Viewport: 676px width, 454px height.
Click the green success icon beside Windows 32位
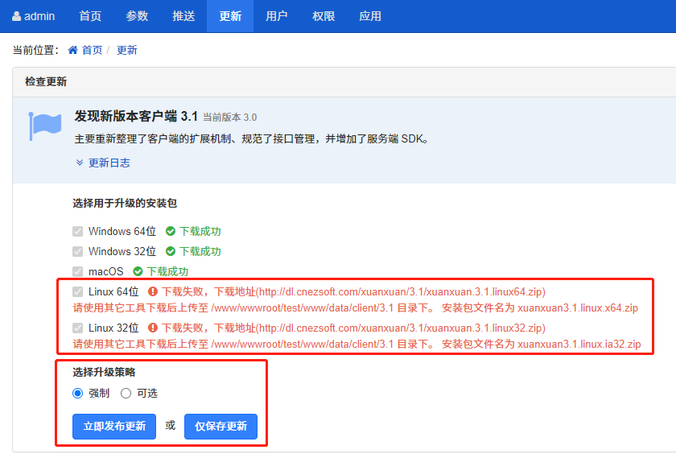click(171, 252)
